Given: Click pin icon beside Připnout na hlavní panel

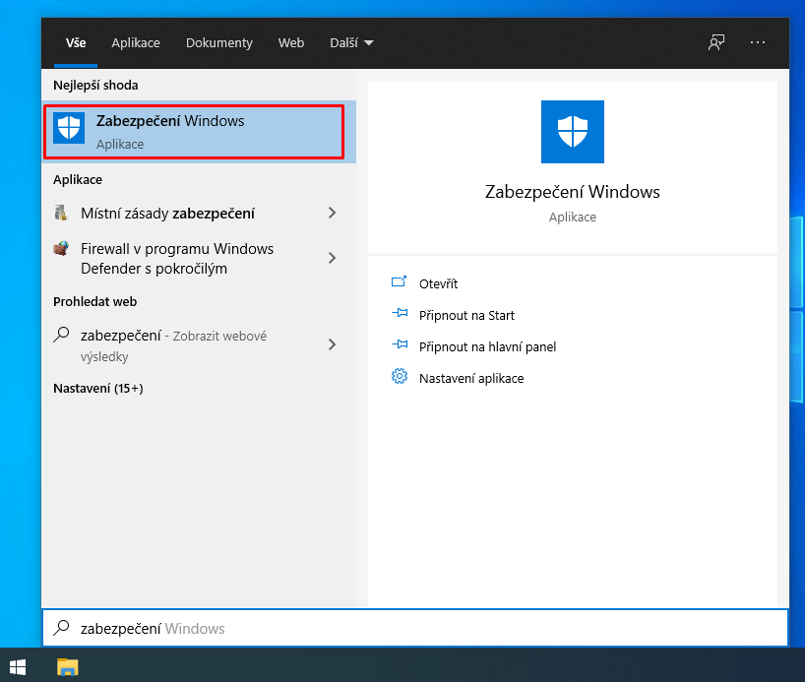Looking at the screenshot, I should point(400,344).
